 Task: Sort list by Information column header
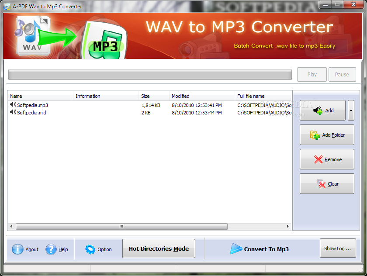[x=106, y=96]
